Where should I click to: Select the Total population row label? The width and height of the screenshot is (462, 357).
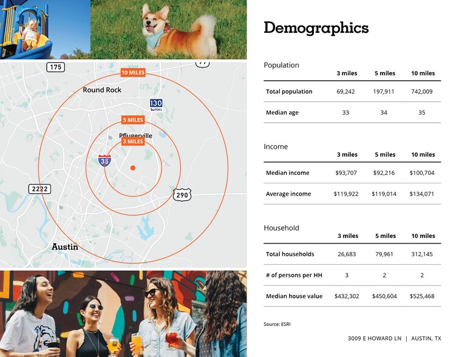[x=289, y=92]
